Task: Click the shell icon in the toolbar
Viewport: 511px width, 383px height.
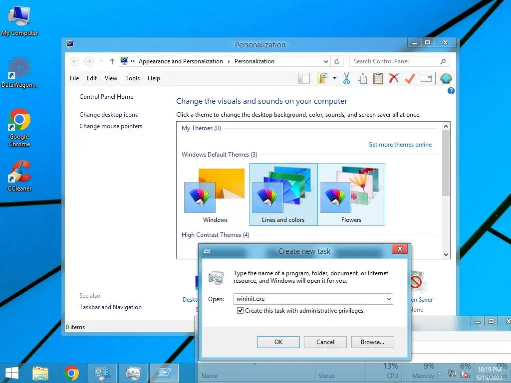Action: [x=446, y=78]
